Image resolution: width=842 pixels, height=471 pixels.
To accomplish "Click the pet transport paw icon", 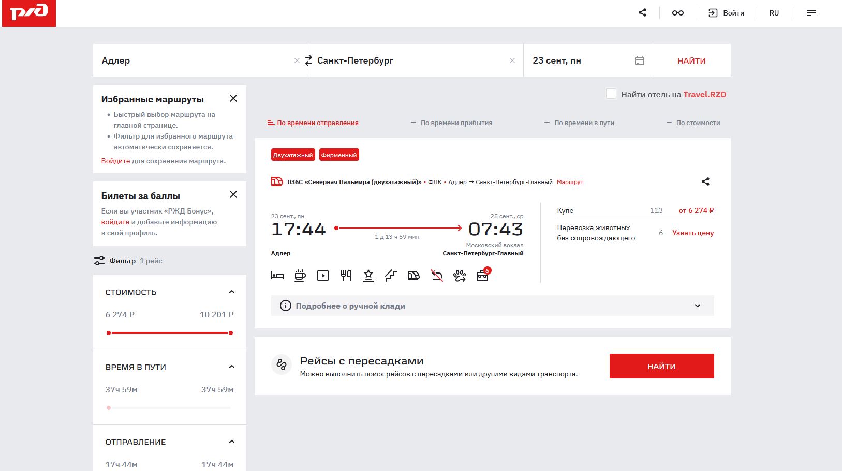I will click(x=460, y=276).
